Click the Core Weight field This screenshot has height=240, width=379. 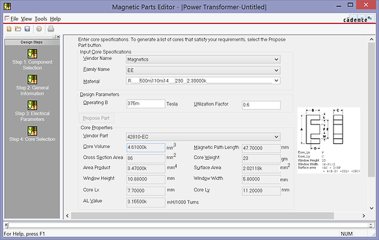click(x=262, y=159)
